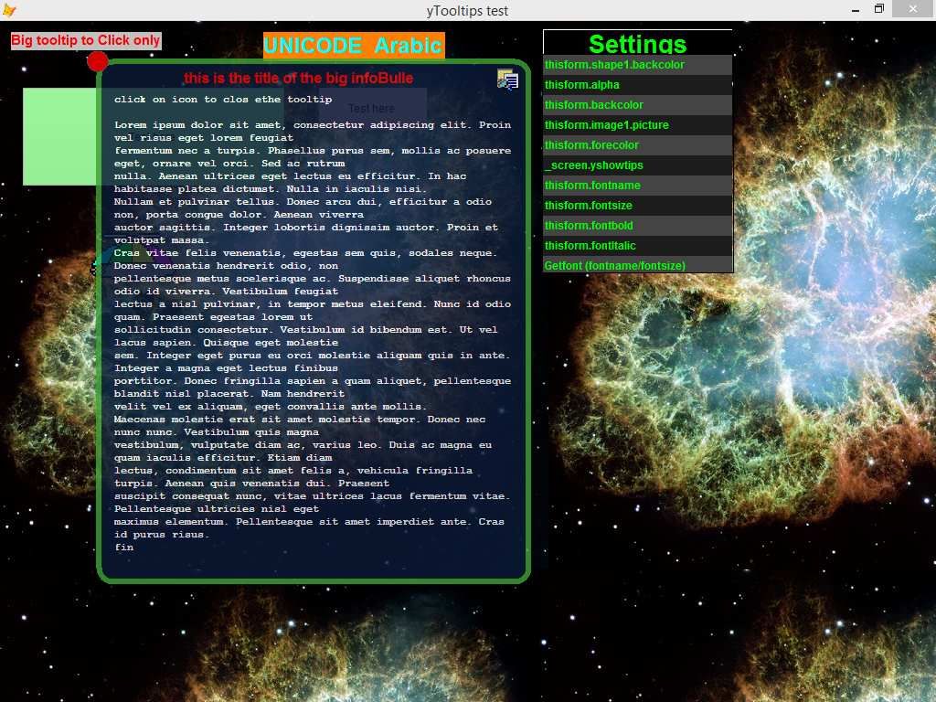Click the 'UNICODE Arabic' header label
Viewport: 936px width, 702px height.
pos(353,45)
